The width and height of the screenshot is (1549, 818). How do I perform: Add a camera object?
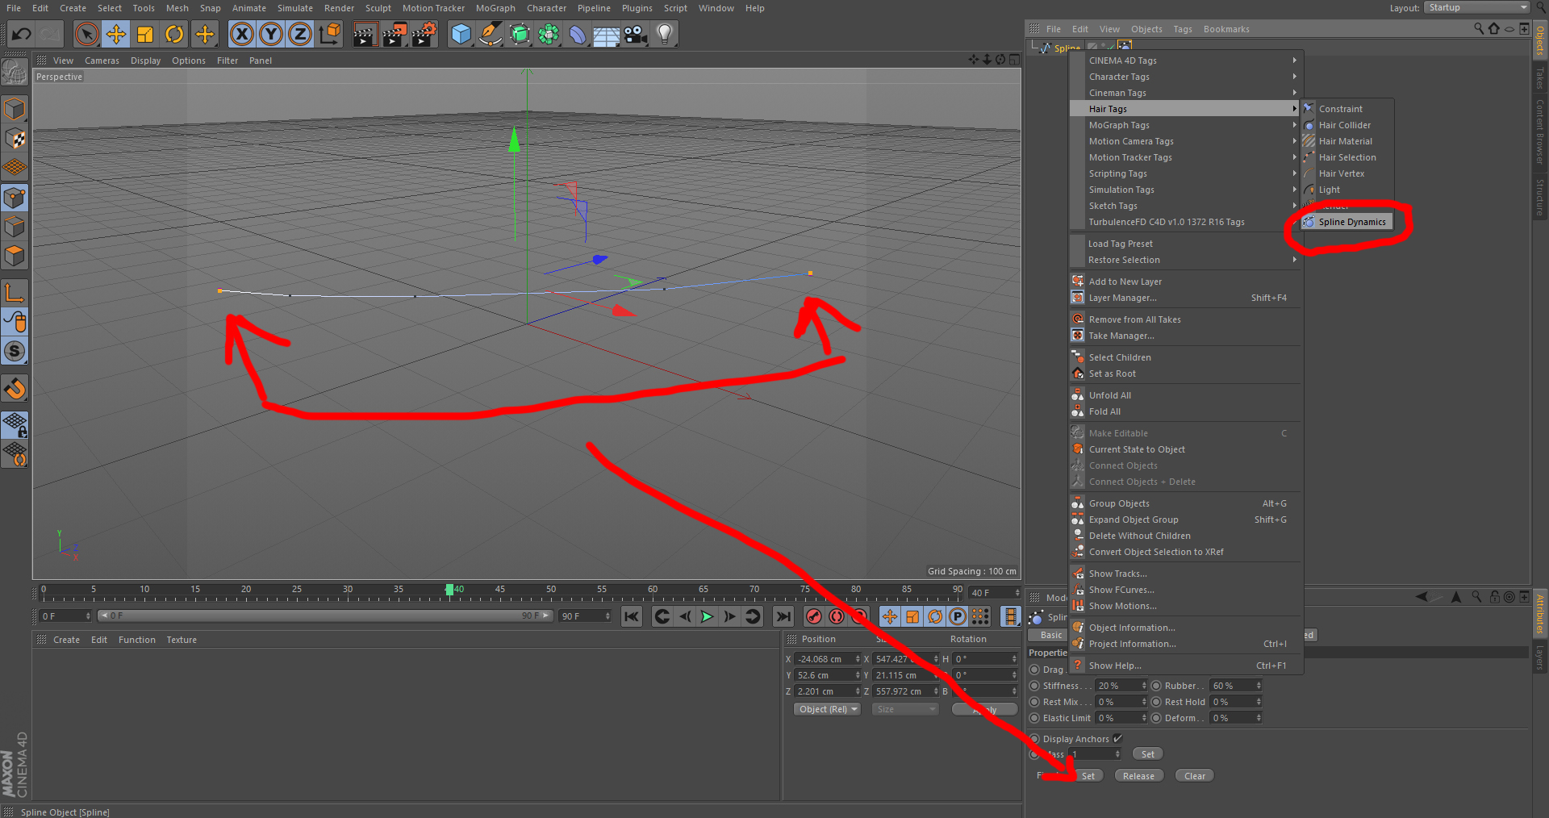pyautogui.click(x=636, y=34)
